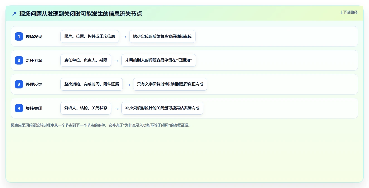Click the 未明确到人时问题容易停留在“已通知” box

tap(159, 60)
